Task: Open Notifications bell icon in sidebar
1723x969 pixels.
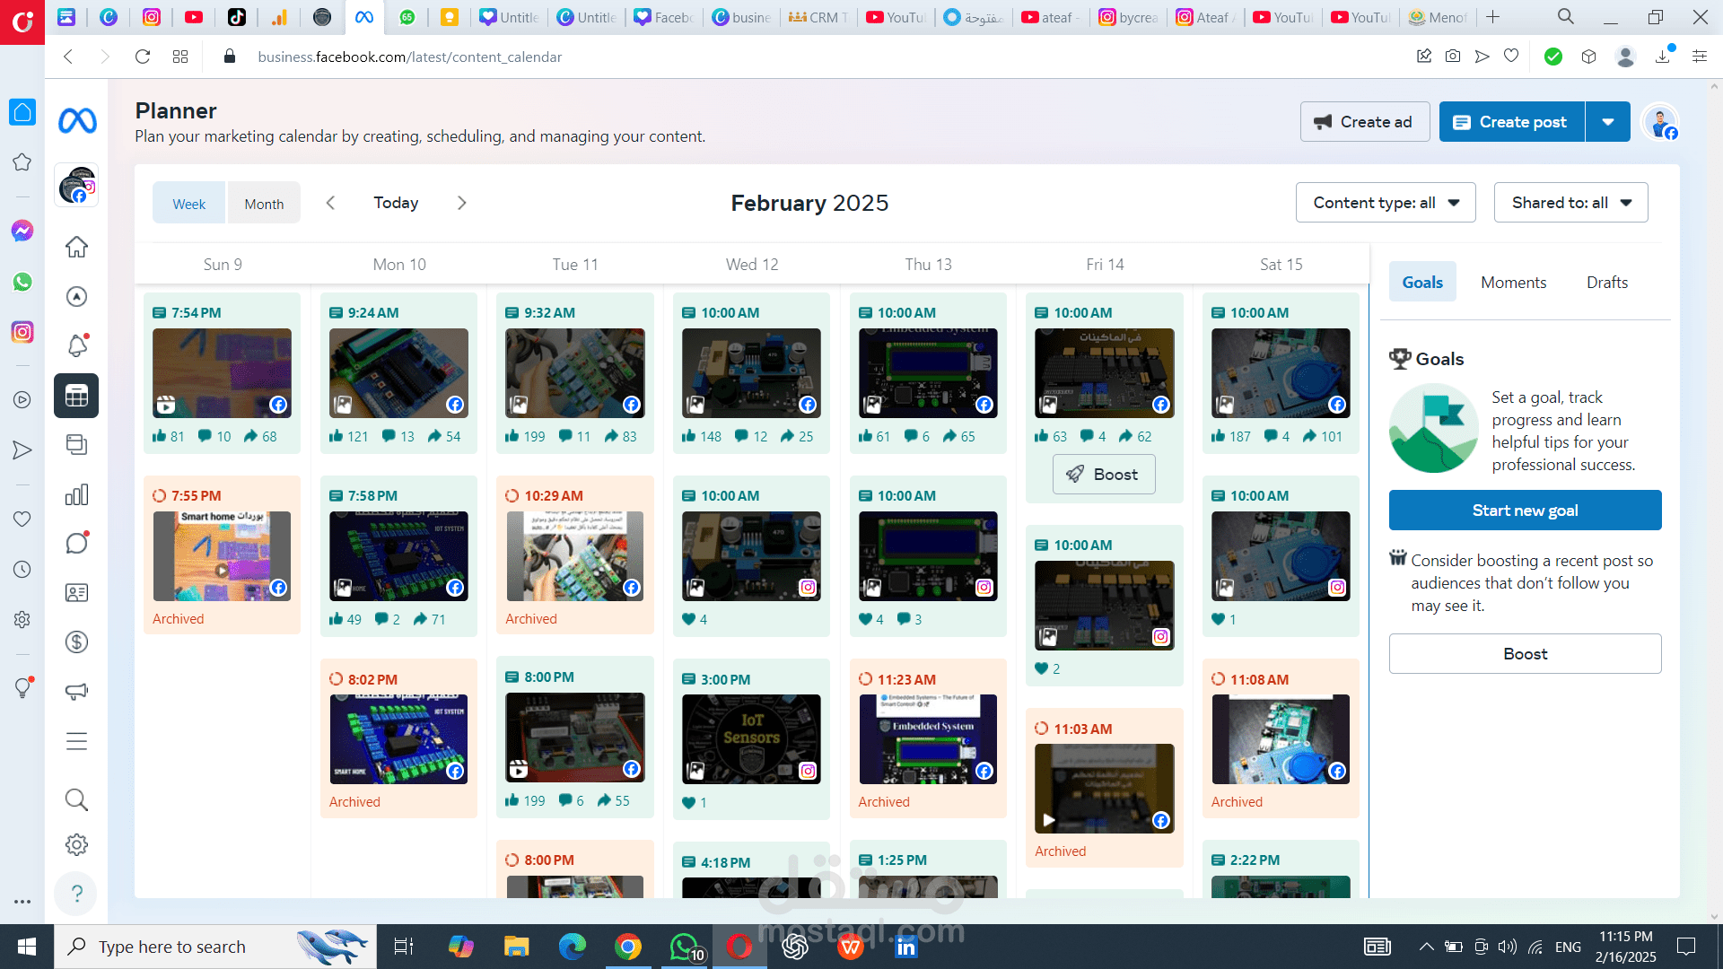Action: [76, 345]
